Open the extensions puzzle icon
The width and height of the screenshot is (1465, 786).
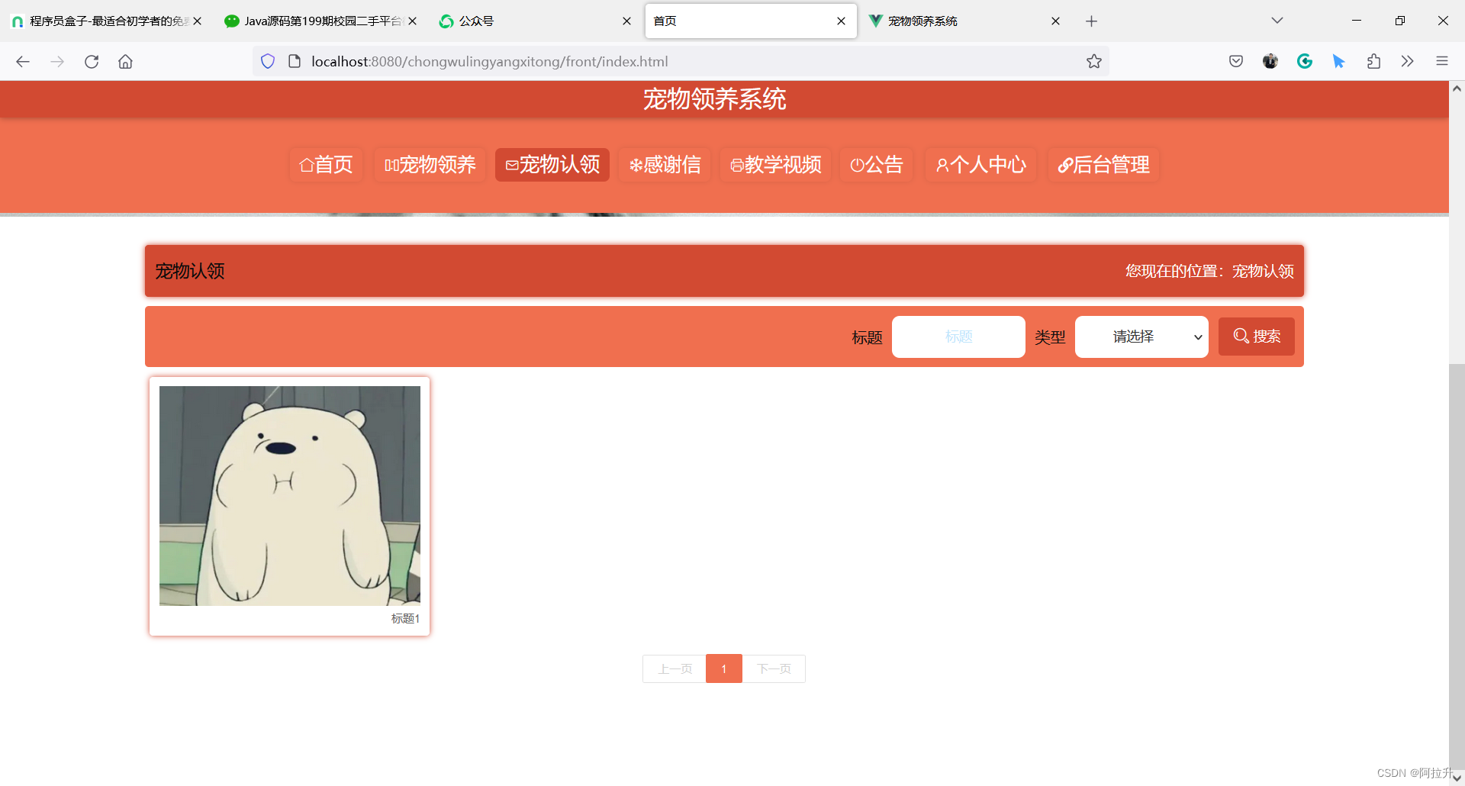1373,62
